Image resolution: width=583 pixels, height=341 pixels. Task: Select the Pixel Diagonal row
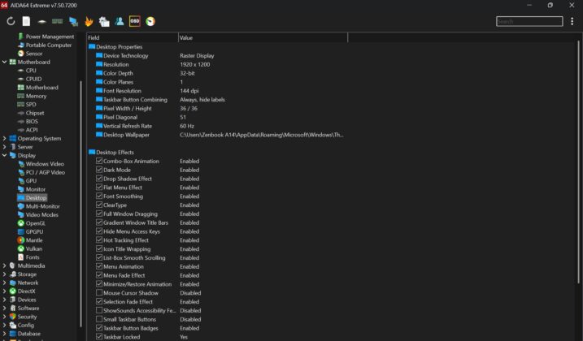[x=218, y=117]
